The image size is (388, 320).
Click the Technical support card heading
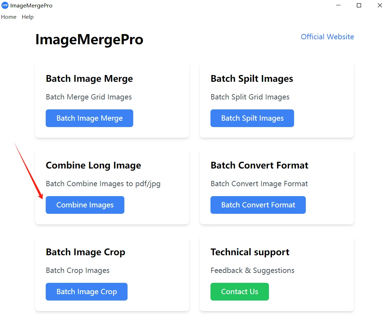tap(250, 252)
